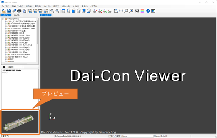Switch to the プロパティ tab
217x138 pixels.
[17, 15]
